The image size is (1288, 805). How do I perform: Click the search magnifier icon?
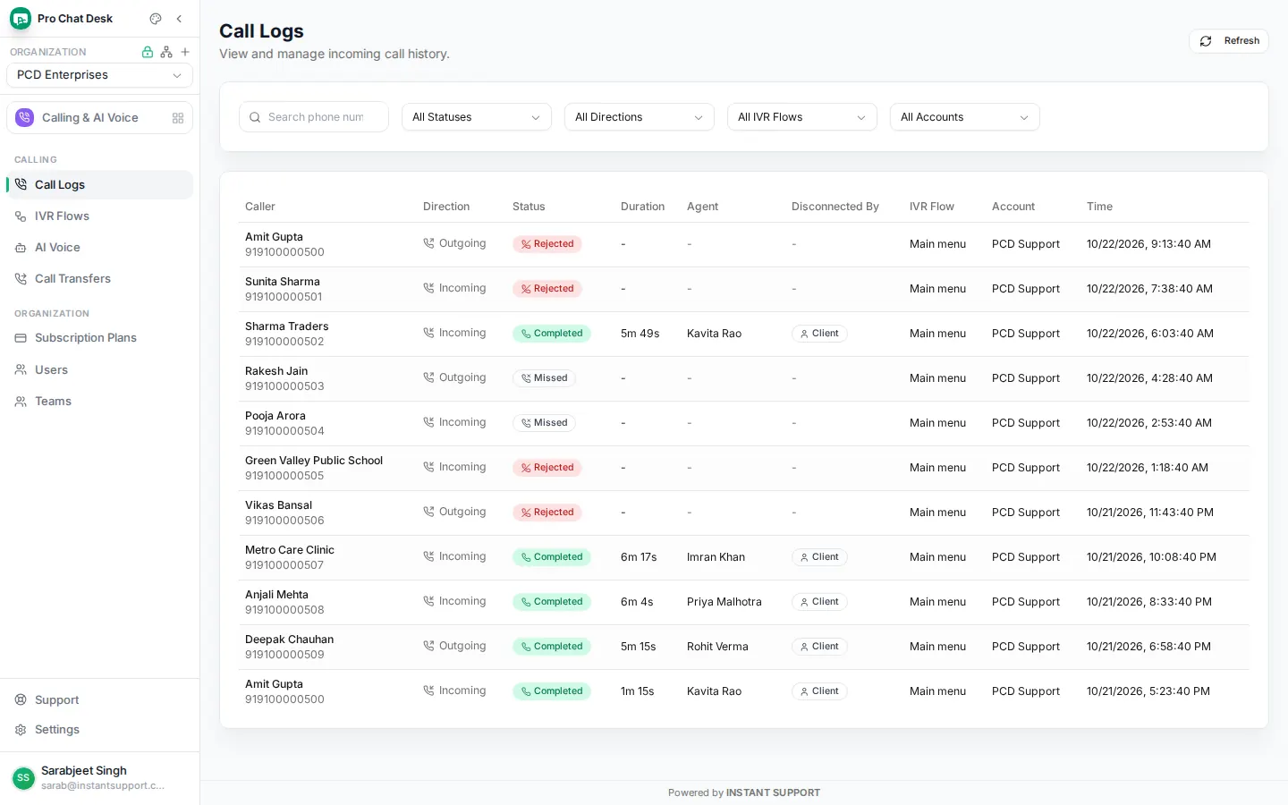pyautogui.click(x=255, y=117)
